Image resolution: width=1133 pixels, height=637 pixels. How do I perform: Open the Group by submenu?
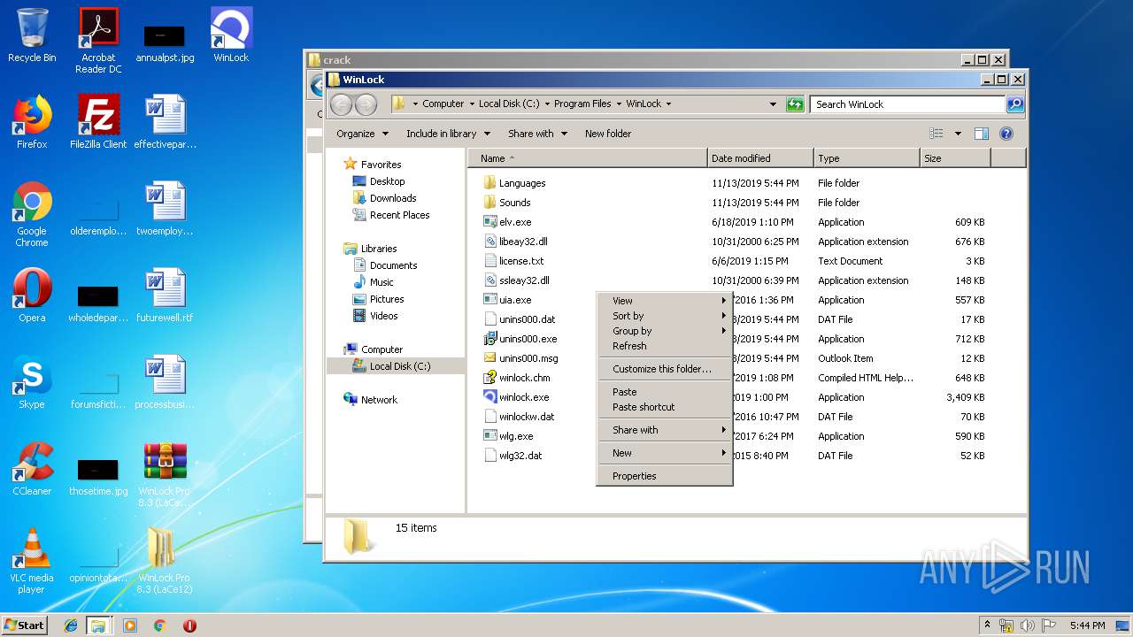pos(665,331)
